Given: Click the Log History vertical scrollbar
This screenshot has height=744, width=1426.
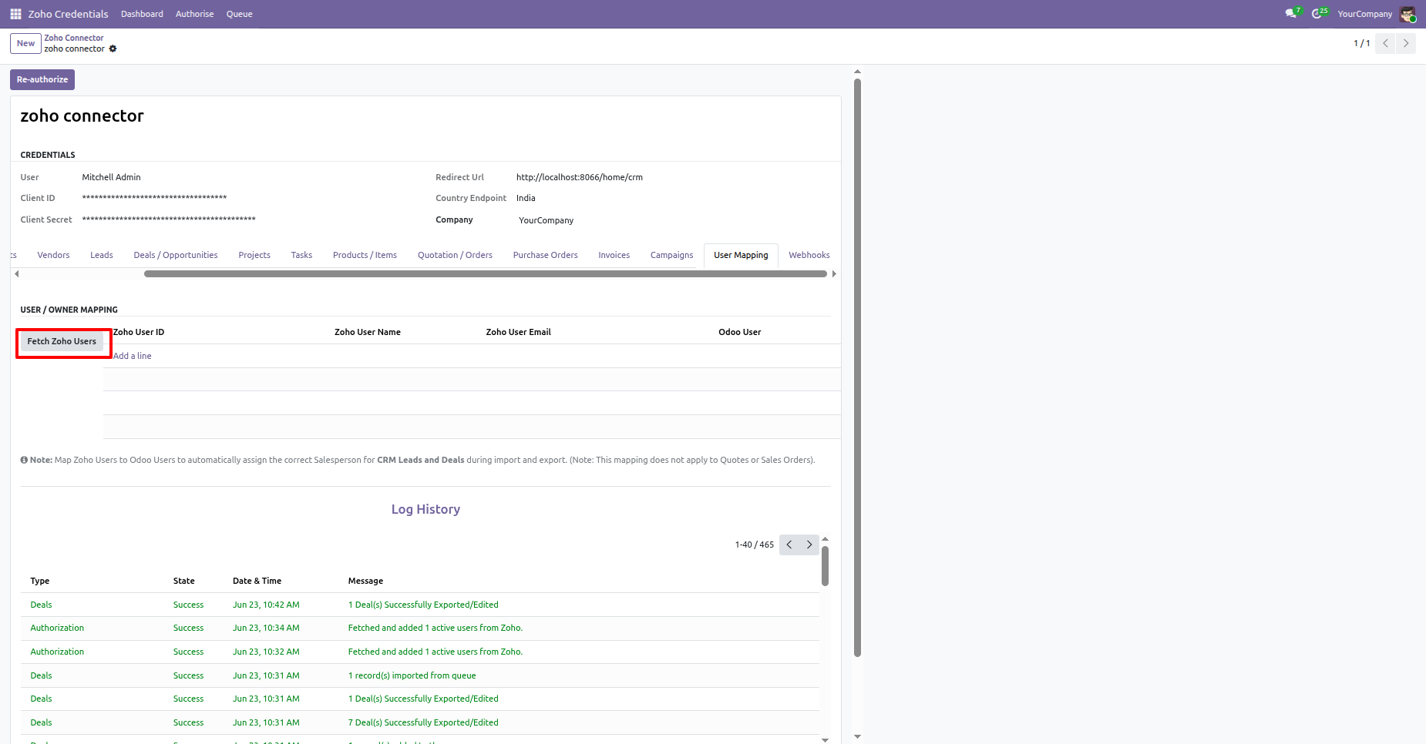Looking at the screenshot, I should coord(825,565).
